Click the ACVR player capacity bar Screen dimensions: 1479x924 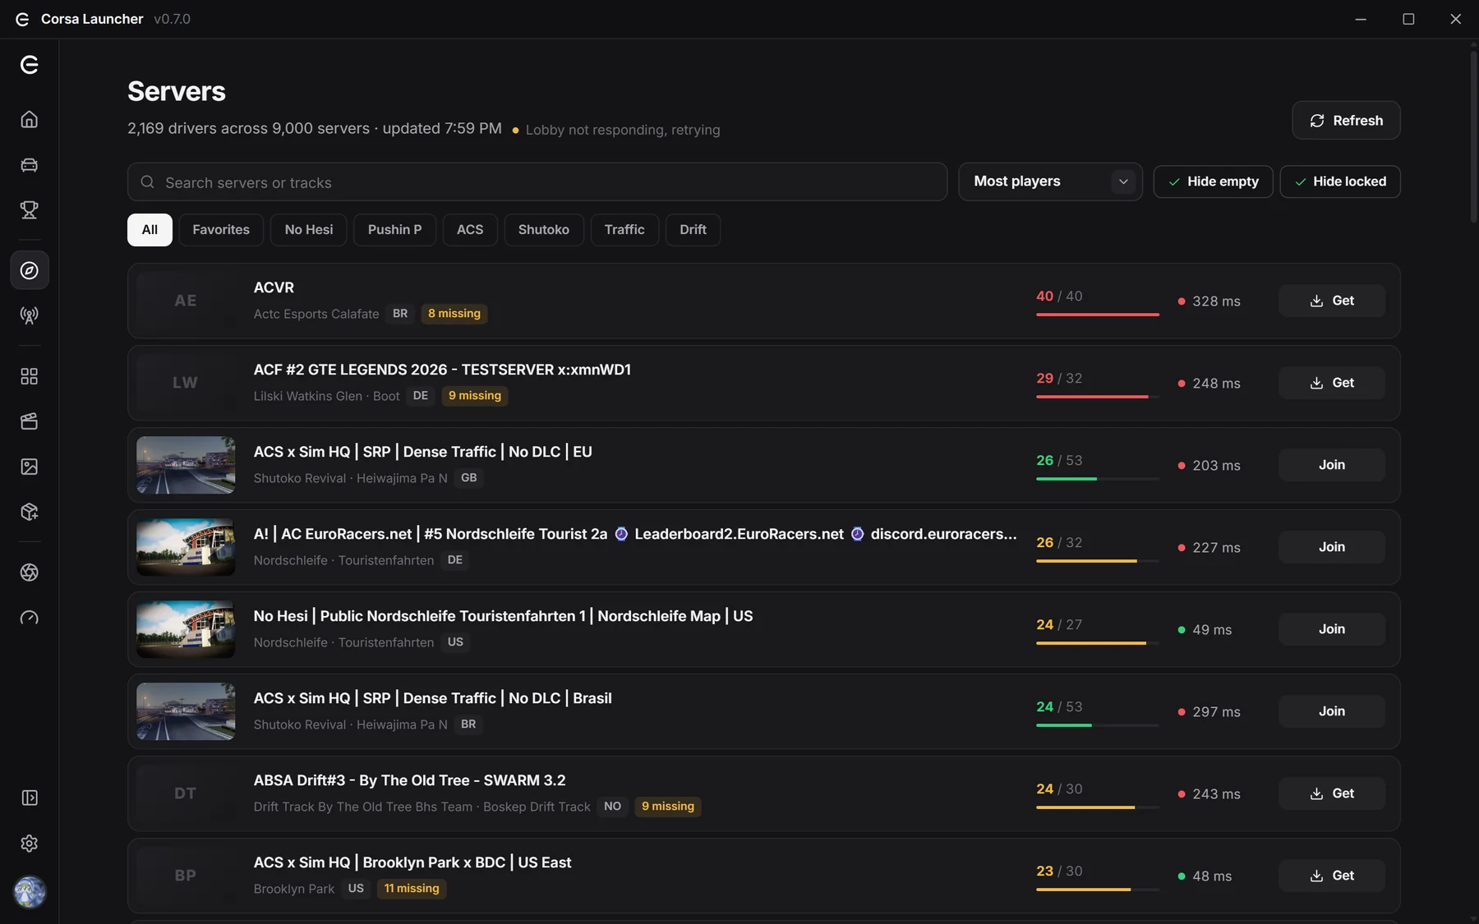pyautogui.click(x=1097, y=315)
